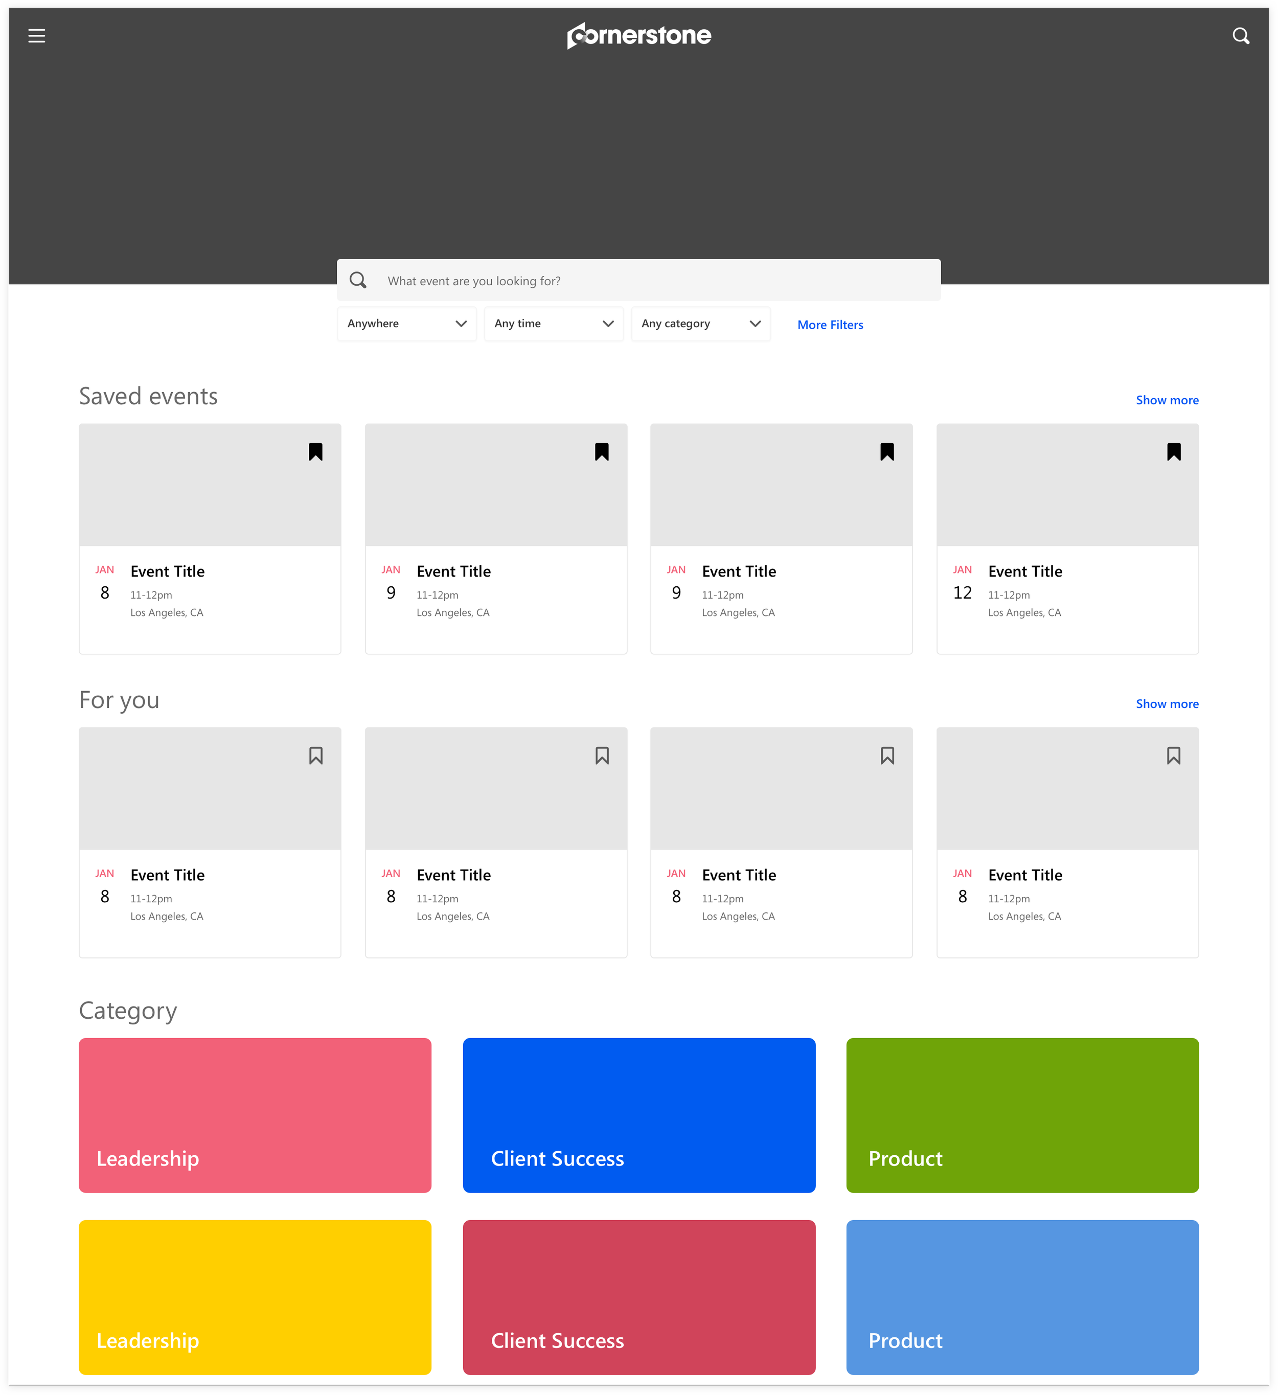The height and width of the screenshot is (1395, 1278).
Task: Click the header search magnifier icon
Action: pyautogui.click(x=1241, y=36)
